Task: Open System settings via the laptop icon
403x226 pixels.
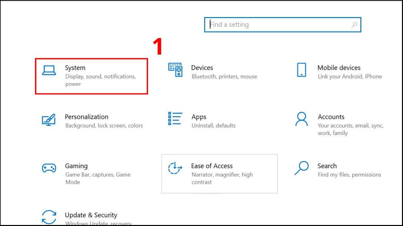Action: coord(49,70)
